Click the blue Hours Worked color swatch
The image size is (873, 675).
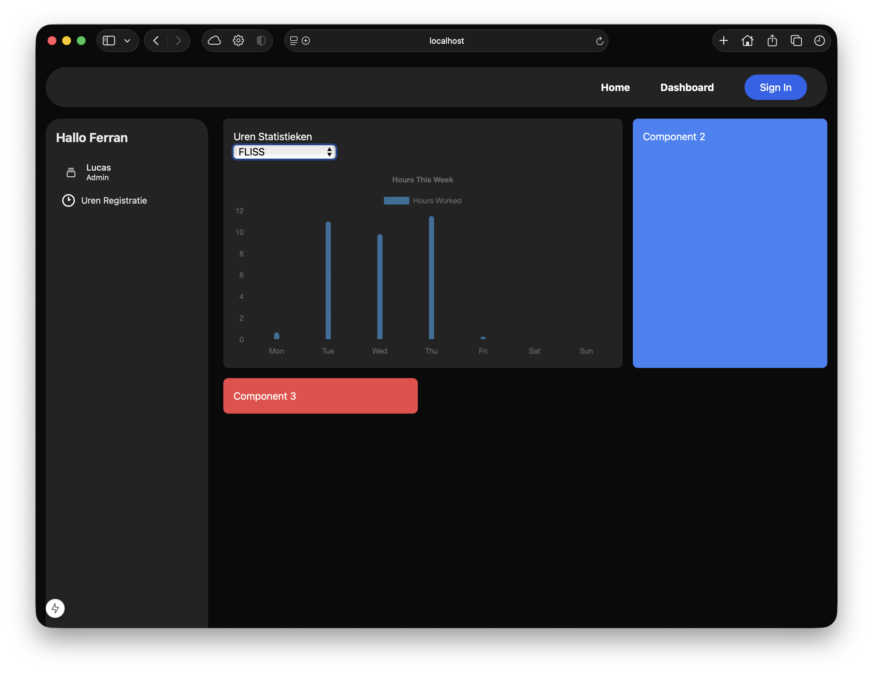point(396,200)
